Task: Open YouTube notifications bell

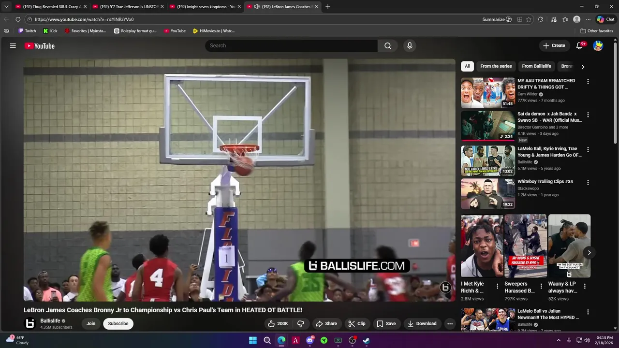Action: point(580,46)
